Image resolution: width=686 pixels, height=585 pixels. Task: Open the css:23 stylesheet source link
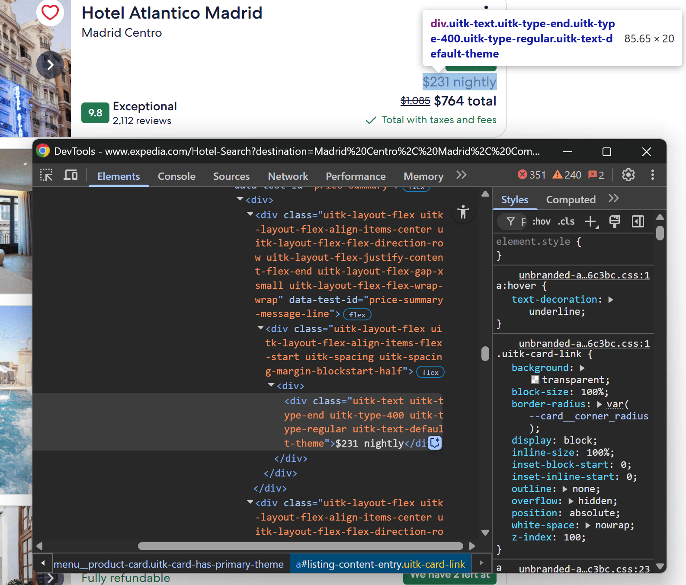(584, 569)
